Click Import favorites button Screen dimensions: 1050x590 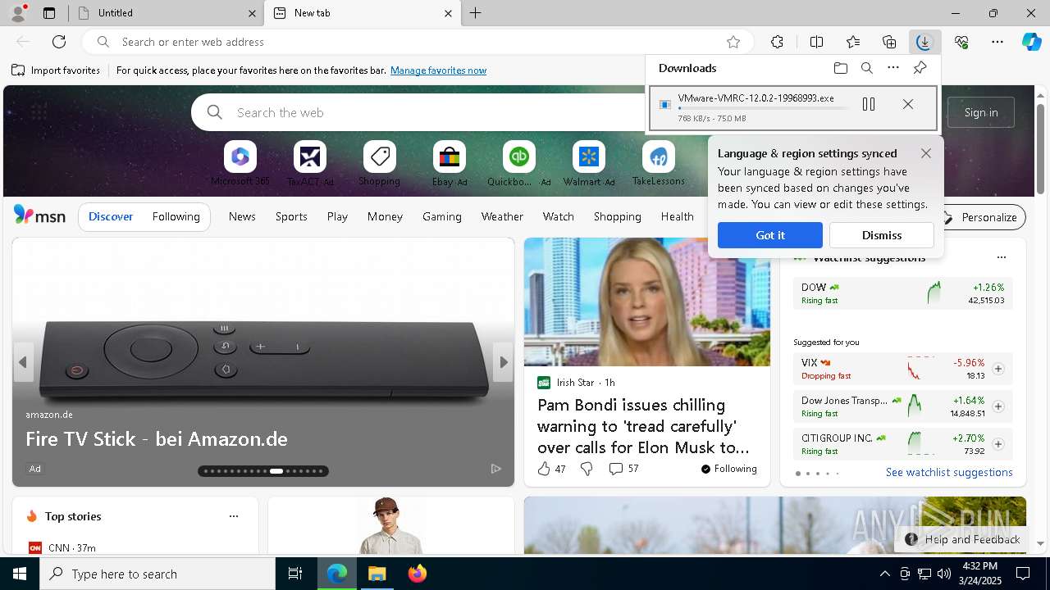56,70
